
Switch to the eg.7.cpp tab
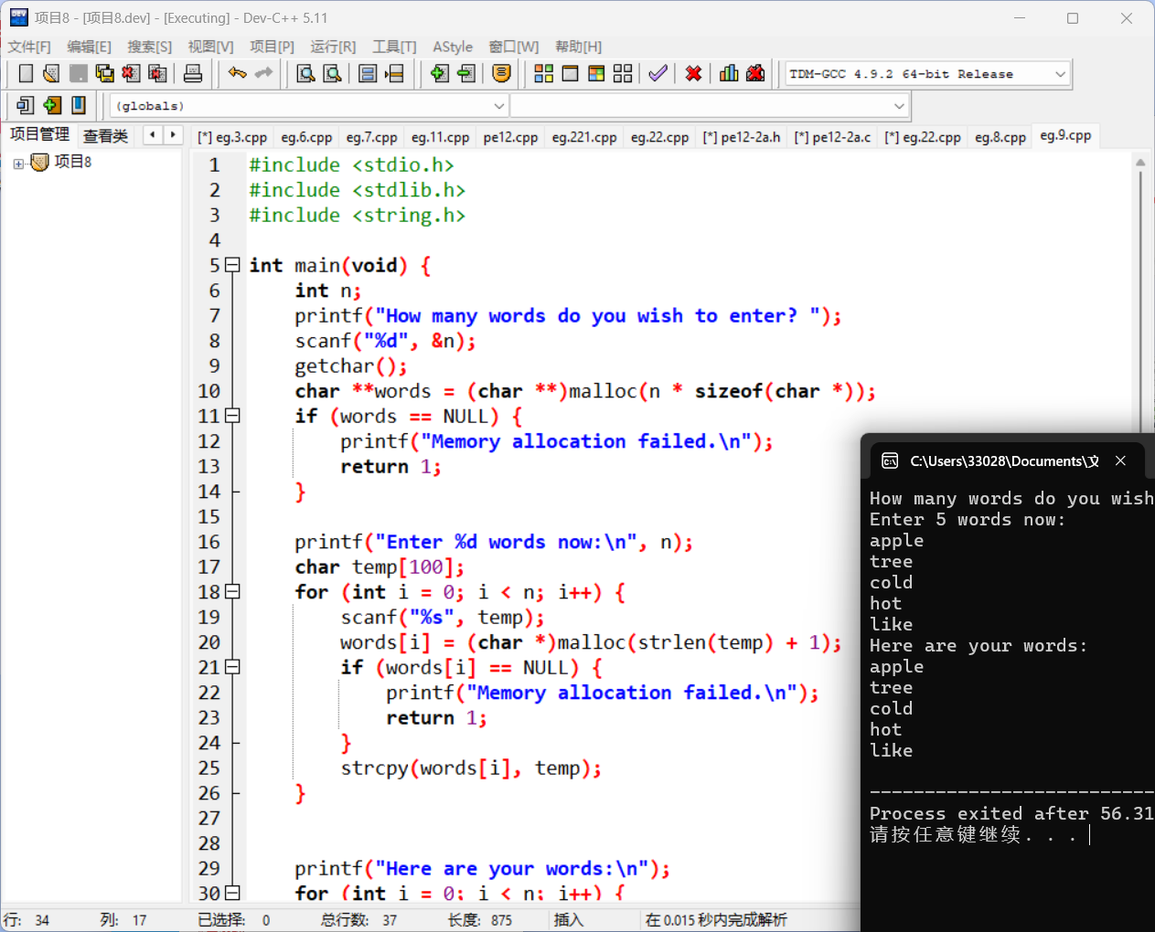pyautogui.click(x=371, y=137)
